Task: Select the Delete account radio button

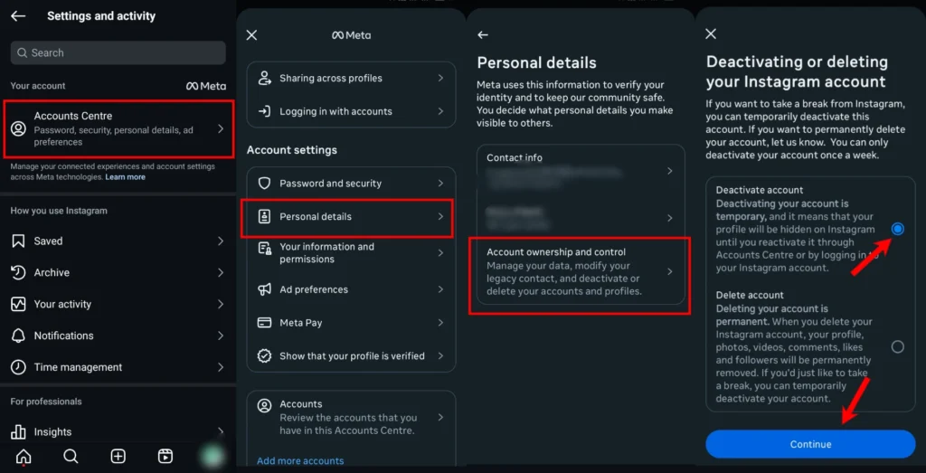Action: point(897,346)
